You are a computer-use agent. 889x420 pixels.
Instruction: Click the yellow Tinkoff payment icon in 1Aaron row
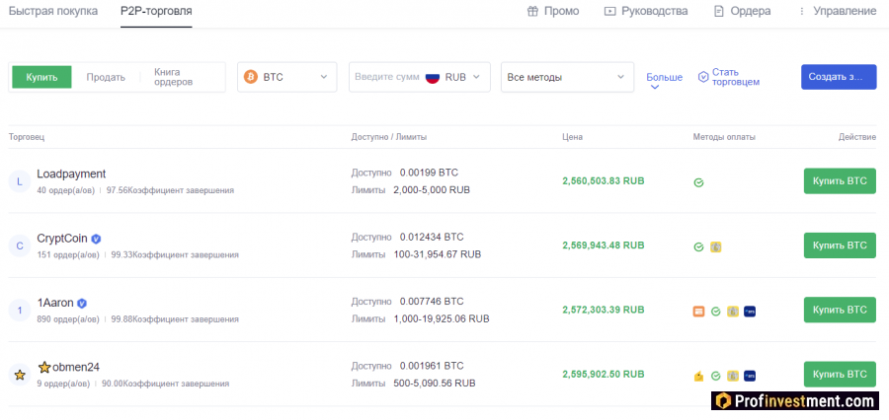point(733,312)
